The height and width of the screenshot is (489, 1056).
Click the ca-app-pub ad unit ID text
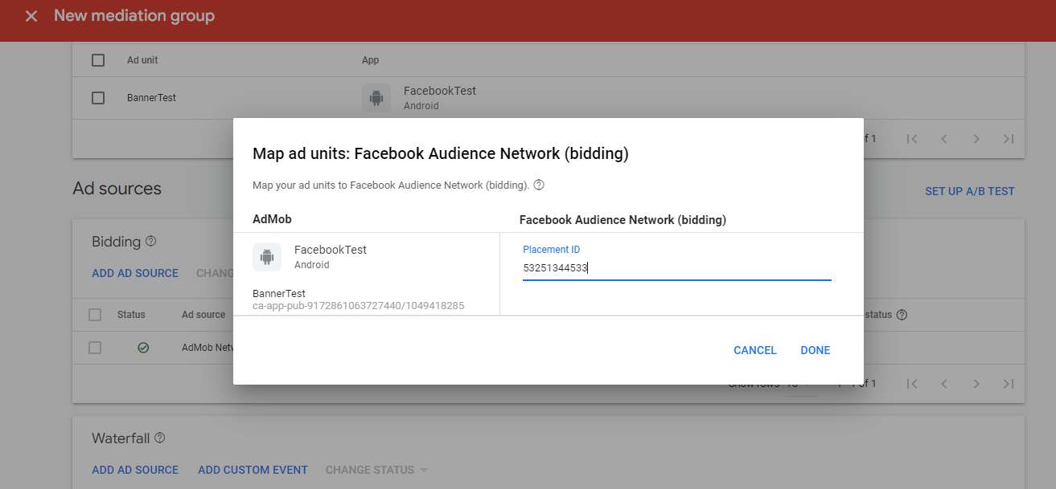(358, 306)
